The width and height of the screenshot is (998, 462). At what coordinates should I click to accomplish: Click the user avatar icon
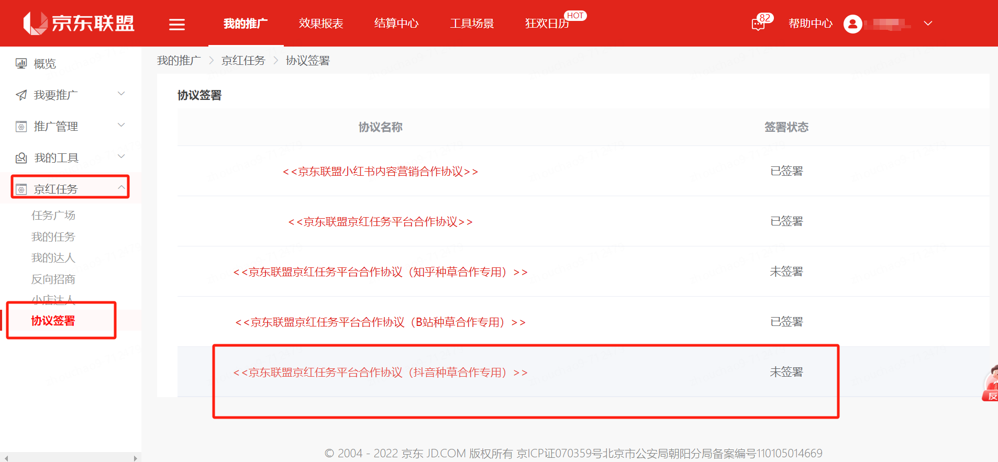tap(852, 24)
